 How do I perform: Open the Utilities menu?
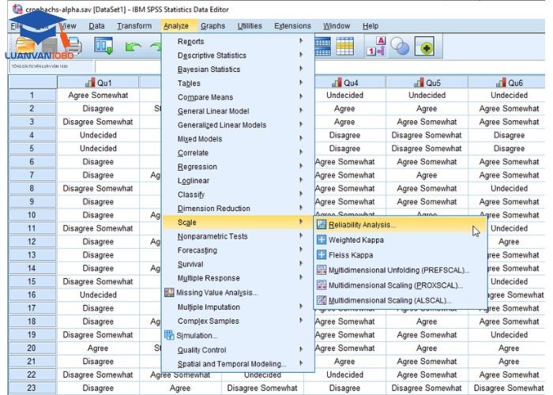[x=250, y=26]
